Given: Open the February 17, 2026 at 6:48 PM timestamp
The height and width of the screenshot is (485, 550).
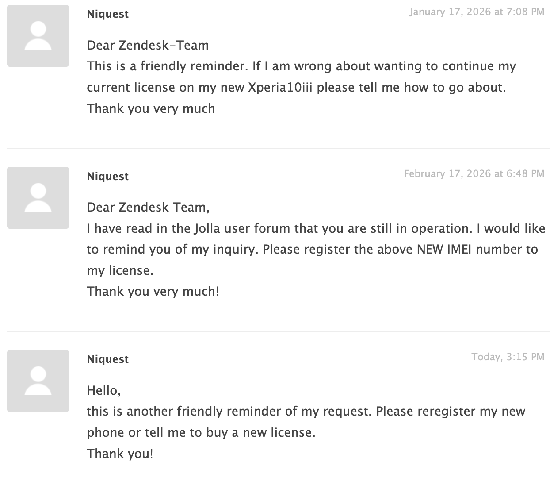Looking at the screenshot, I should [x=474, y=173].
